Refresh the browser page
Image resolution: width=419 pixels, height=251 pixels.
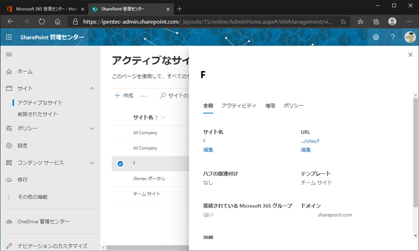(x=42, y=22)
